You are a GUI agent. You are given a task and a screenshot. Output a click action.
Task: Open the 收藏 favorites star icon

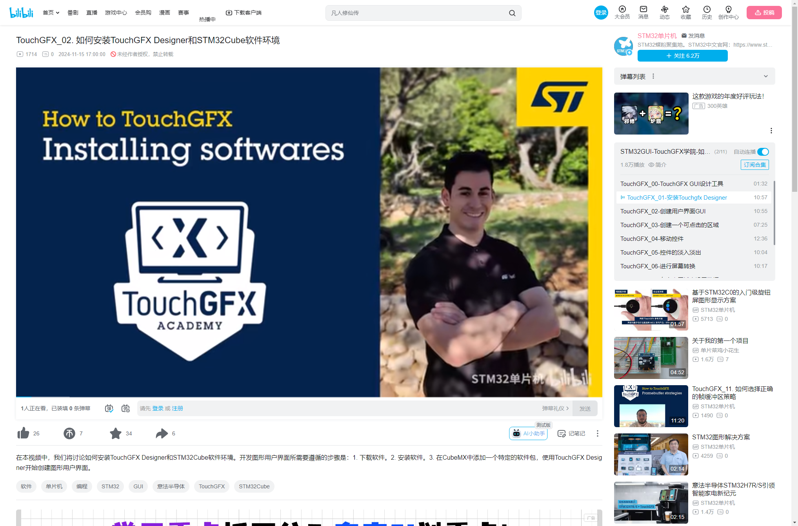point(686,12)
